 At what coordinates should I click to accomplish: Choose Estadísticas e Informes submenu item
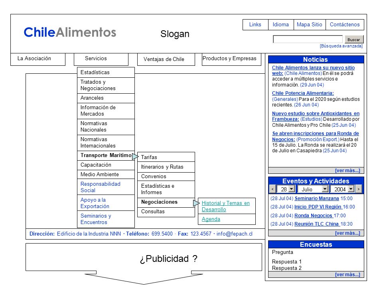[166, 189]
